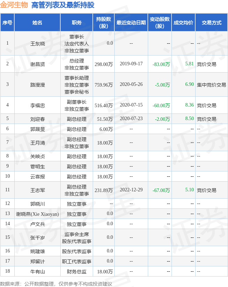Click the change value -67.00万
The height and width of the screenshot is (287, 228).
tap(161, 190)
